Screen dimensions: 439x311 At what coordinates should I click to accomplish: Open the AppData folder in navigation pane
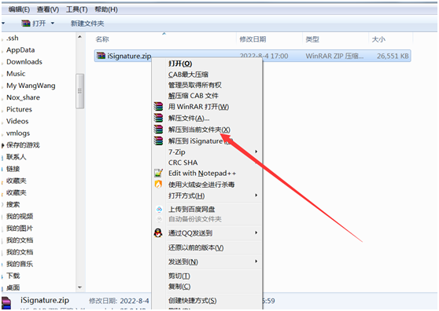point(20,50)
